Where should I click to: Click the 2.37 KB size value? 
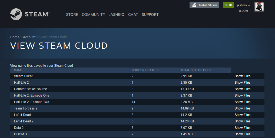point(186,95)
